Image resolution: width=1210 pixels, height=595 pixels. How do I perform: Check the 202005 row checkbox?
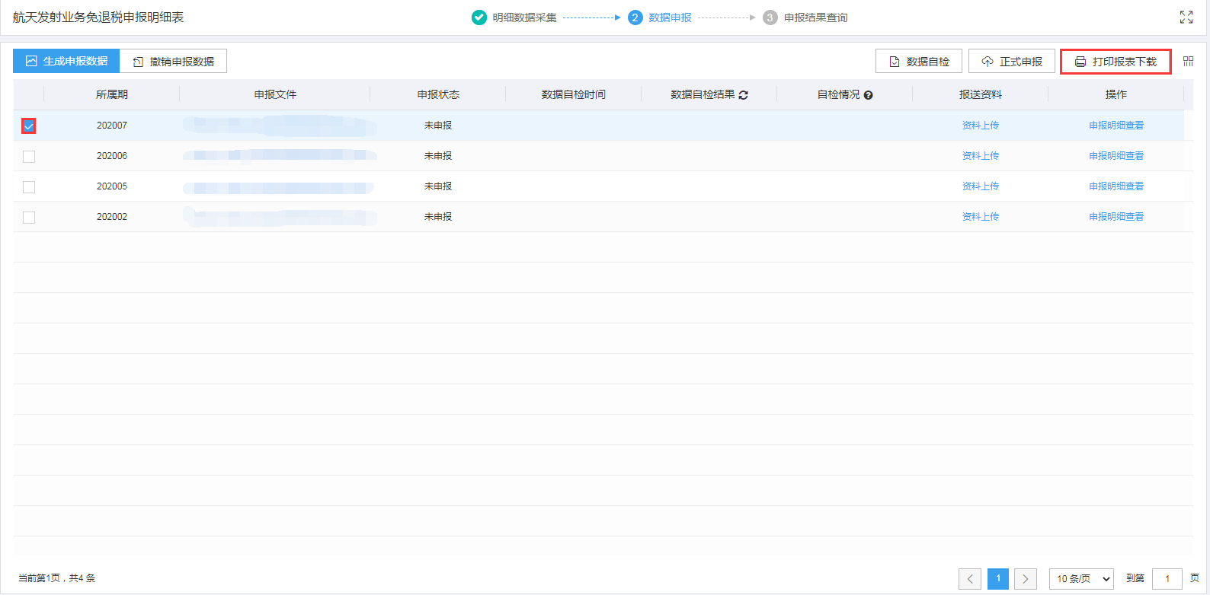pyautogui.click(x=29, y=186)
